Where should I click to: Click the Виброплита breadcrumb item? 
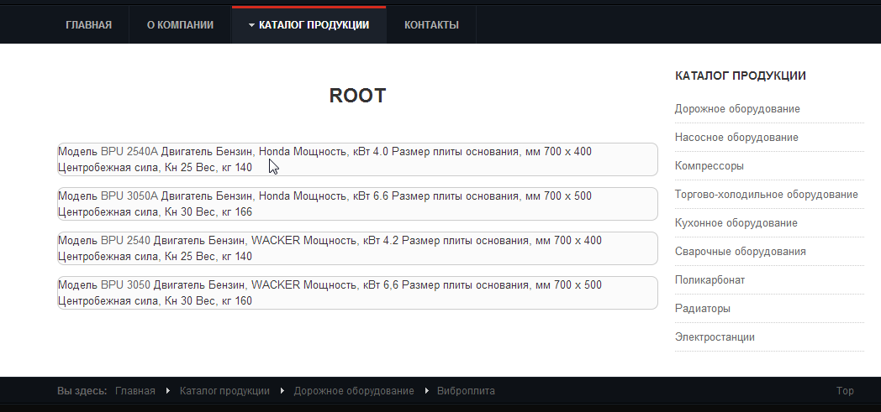(x=466, y=391)
